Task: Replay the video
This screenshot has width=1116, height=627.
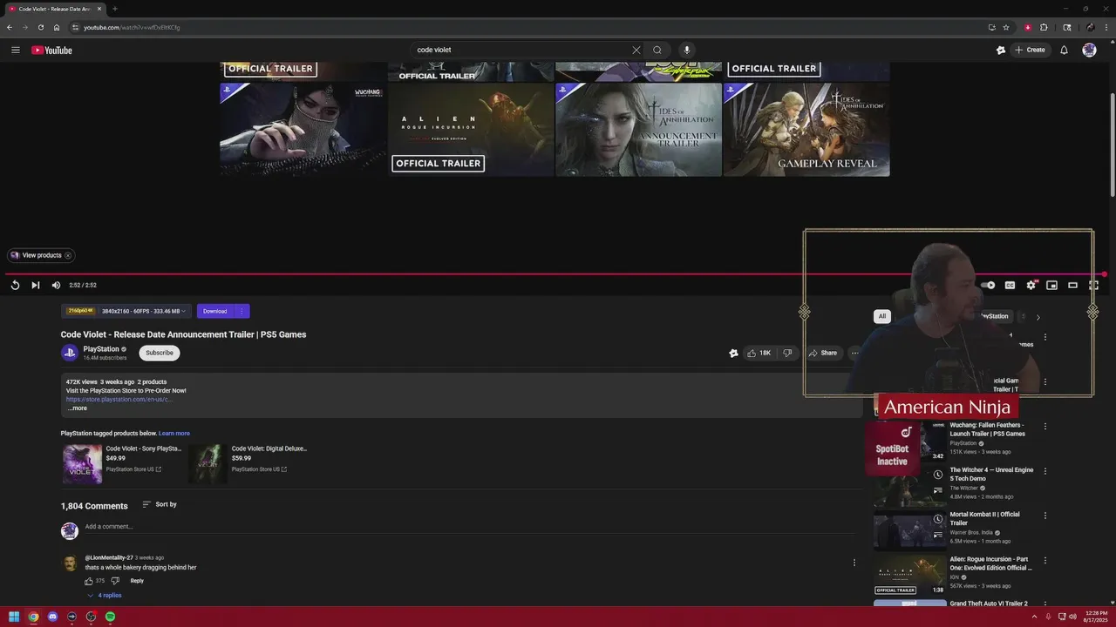Action: pyautogui.click(x=15, y=285)
